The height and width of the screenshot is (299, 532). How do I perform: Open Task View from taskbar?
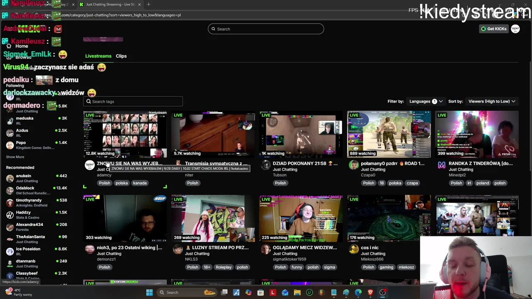pyautogui.click(x=224, y=292)
